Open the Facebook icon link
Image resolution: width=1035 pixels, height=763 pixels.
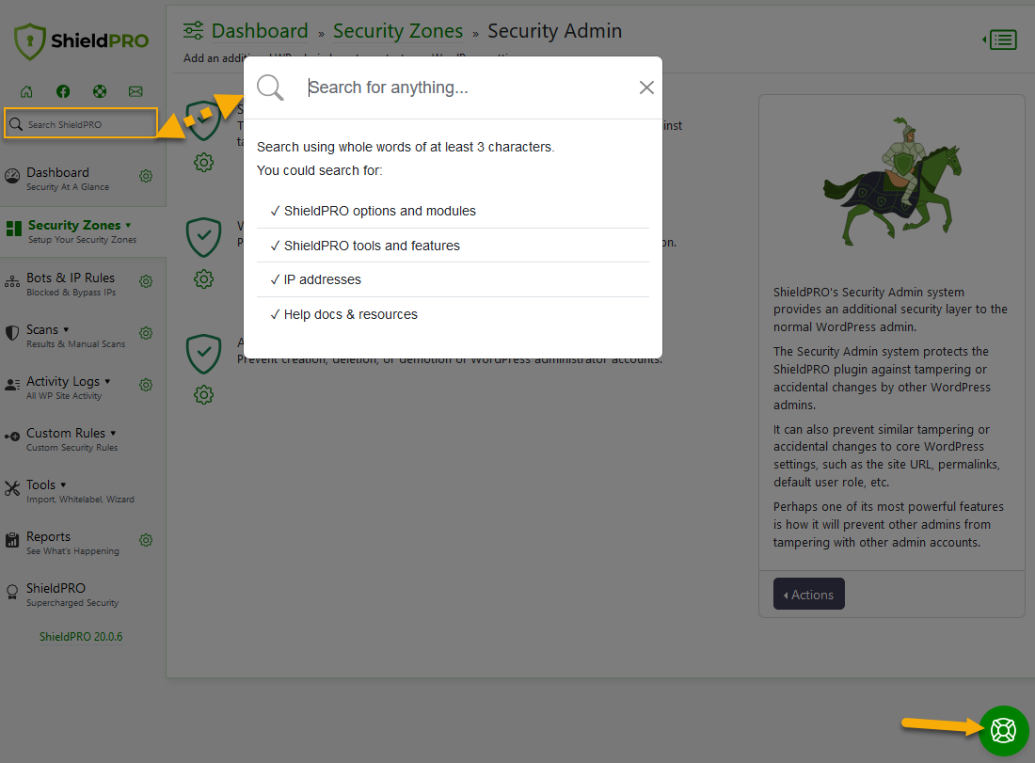tap(63, 91)
